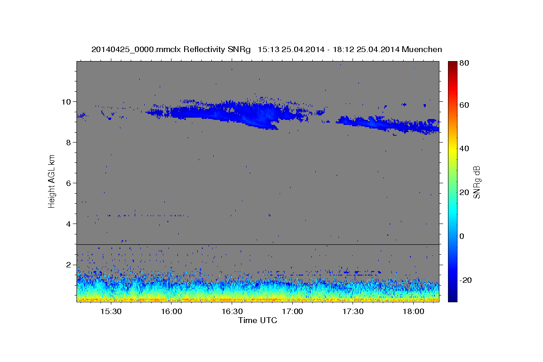Click the 18:00 time tick label

coord(414,312)
